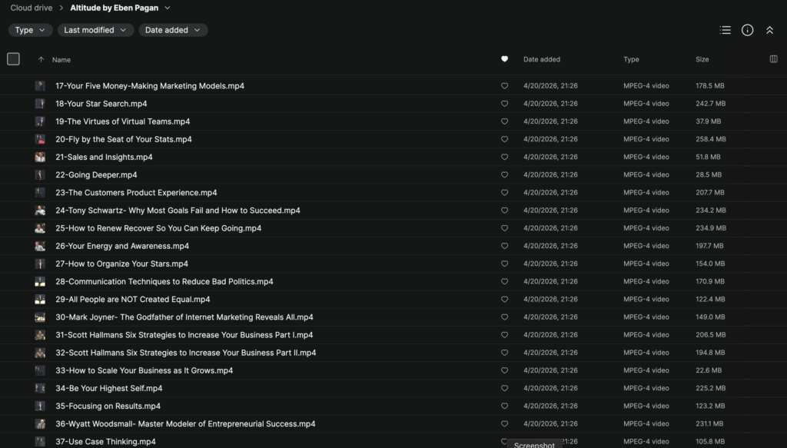
Task: Click the sort arrow beside Name
Action: (41, 59)
